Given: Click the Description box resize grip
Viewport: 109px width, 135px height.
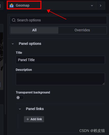Looking at the screenshot, I should 103,84.
